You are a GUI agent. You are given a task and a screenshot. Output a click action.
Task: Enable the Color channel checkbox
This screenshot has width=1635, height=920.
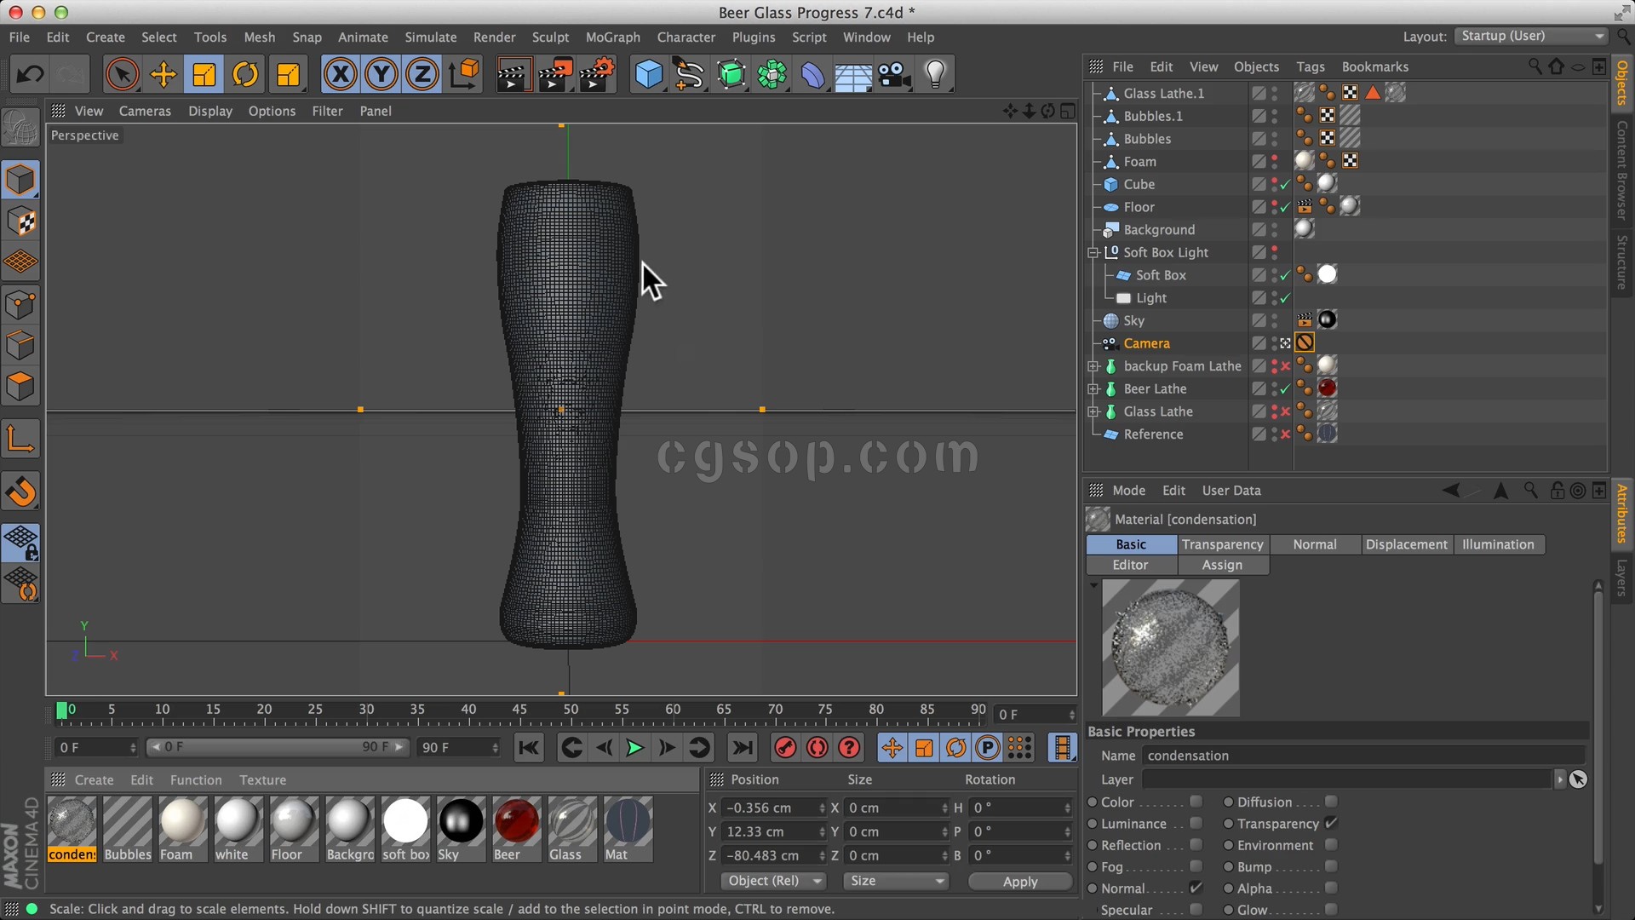click(x=1196, y=802)
